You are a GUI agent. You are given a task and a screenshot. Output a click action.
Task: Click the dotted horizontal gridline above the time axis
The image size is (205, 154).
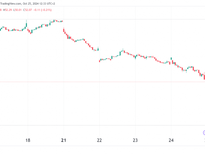pyautogui.click(x=102, y=125)
